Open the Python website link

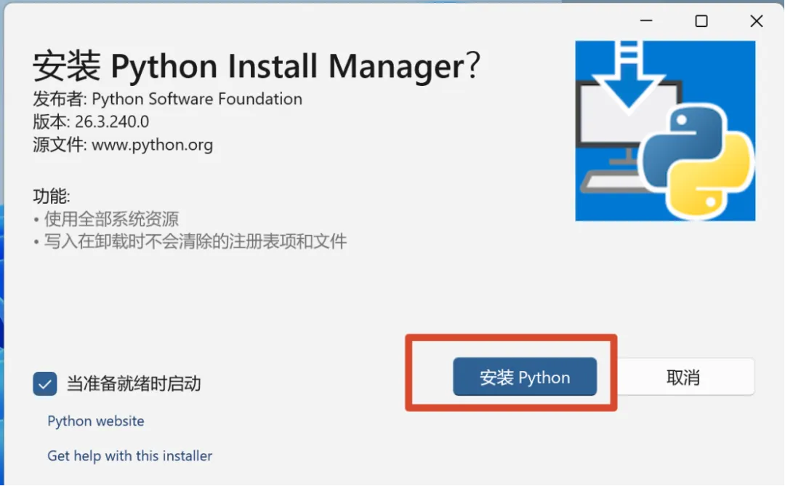coord(96,421)
